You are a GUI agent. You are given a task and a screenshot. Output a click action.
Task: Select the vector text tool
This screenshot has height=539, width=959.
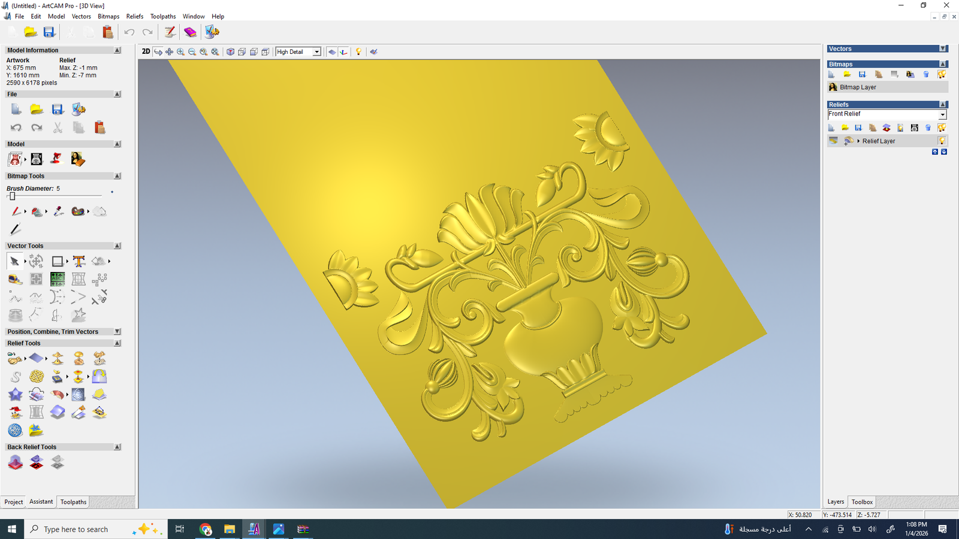click(79, 261)
